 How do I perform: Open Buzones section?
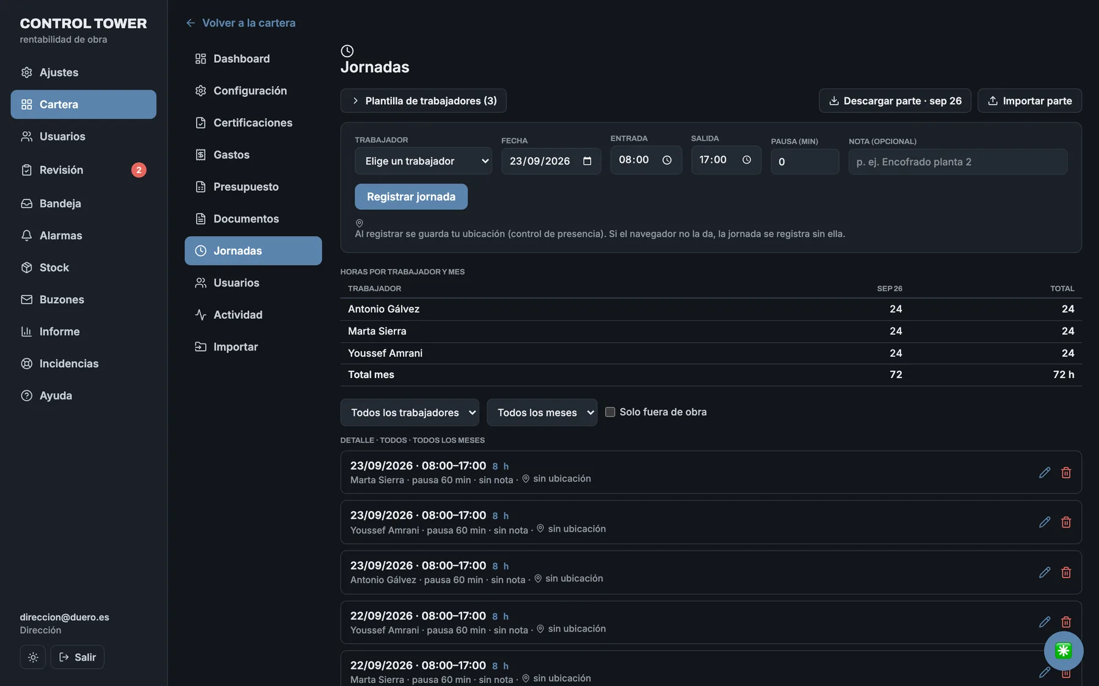(x=83, y=299)
